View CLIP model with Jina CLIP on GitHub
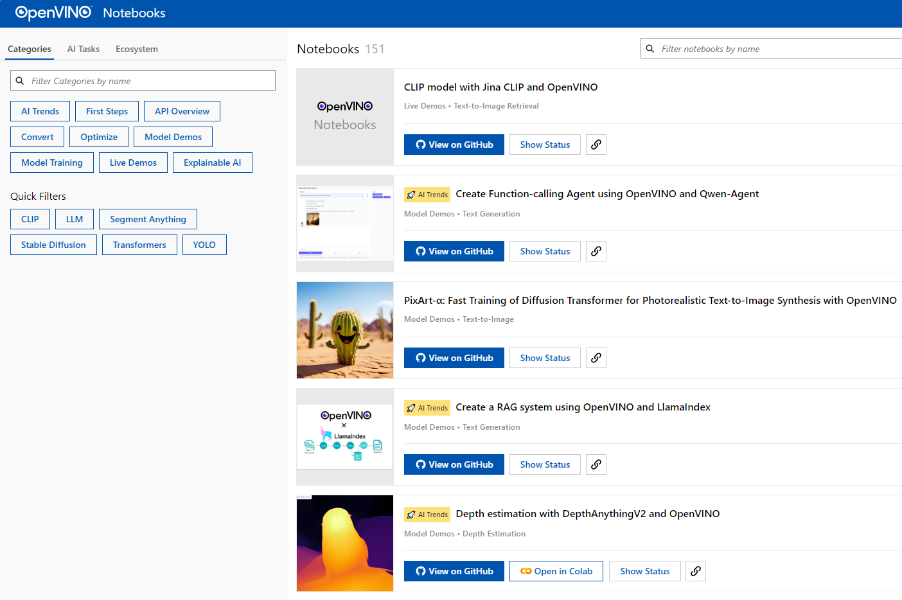Viewport: 902px width, 600px height. click(454, 145)
